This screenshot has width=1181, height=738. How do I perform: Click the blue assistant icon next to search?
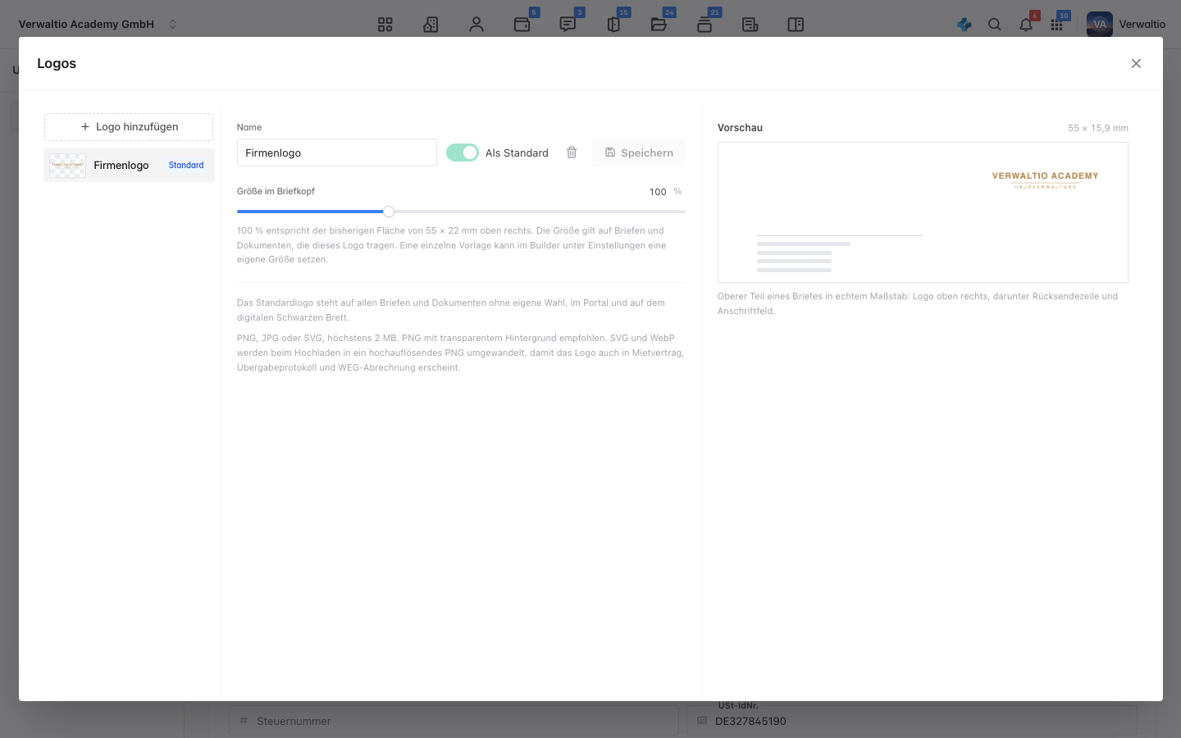(964, 25)
